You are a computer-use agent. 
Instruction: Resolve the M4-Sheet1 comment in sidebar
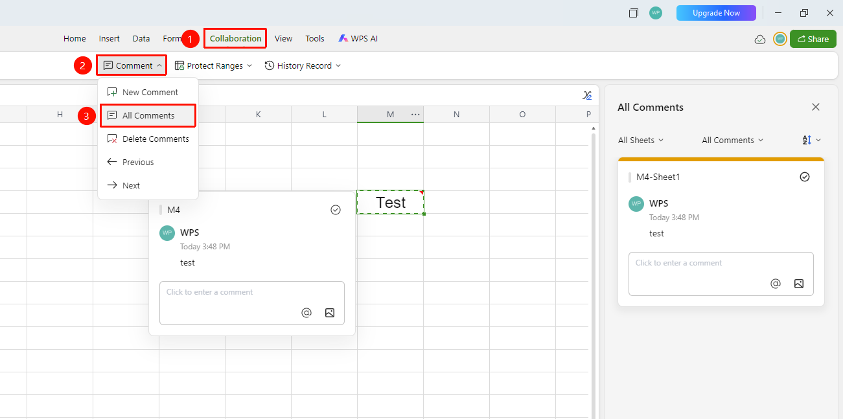click(x=805, y=177)
